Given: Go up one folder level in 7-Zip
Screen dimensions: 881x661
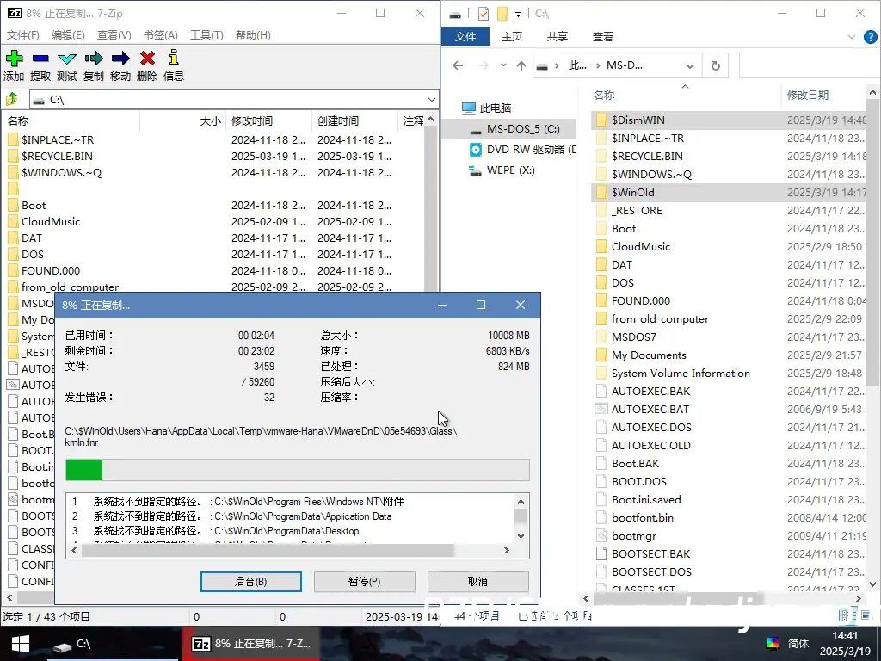Looking at the screenshot, I should pos(12,100).
